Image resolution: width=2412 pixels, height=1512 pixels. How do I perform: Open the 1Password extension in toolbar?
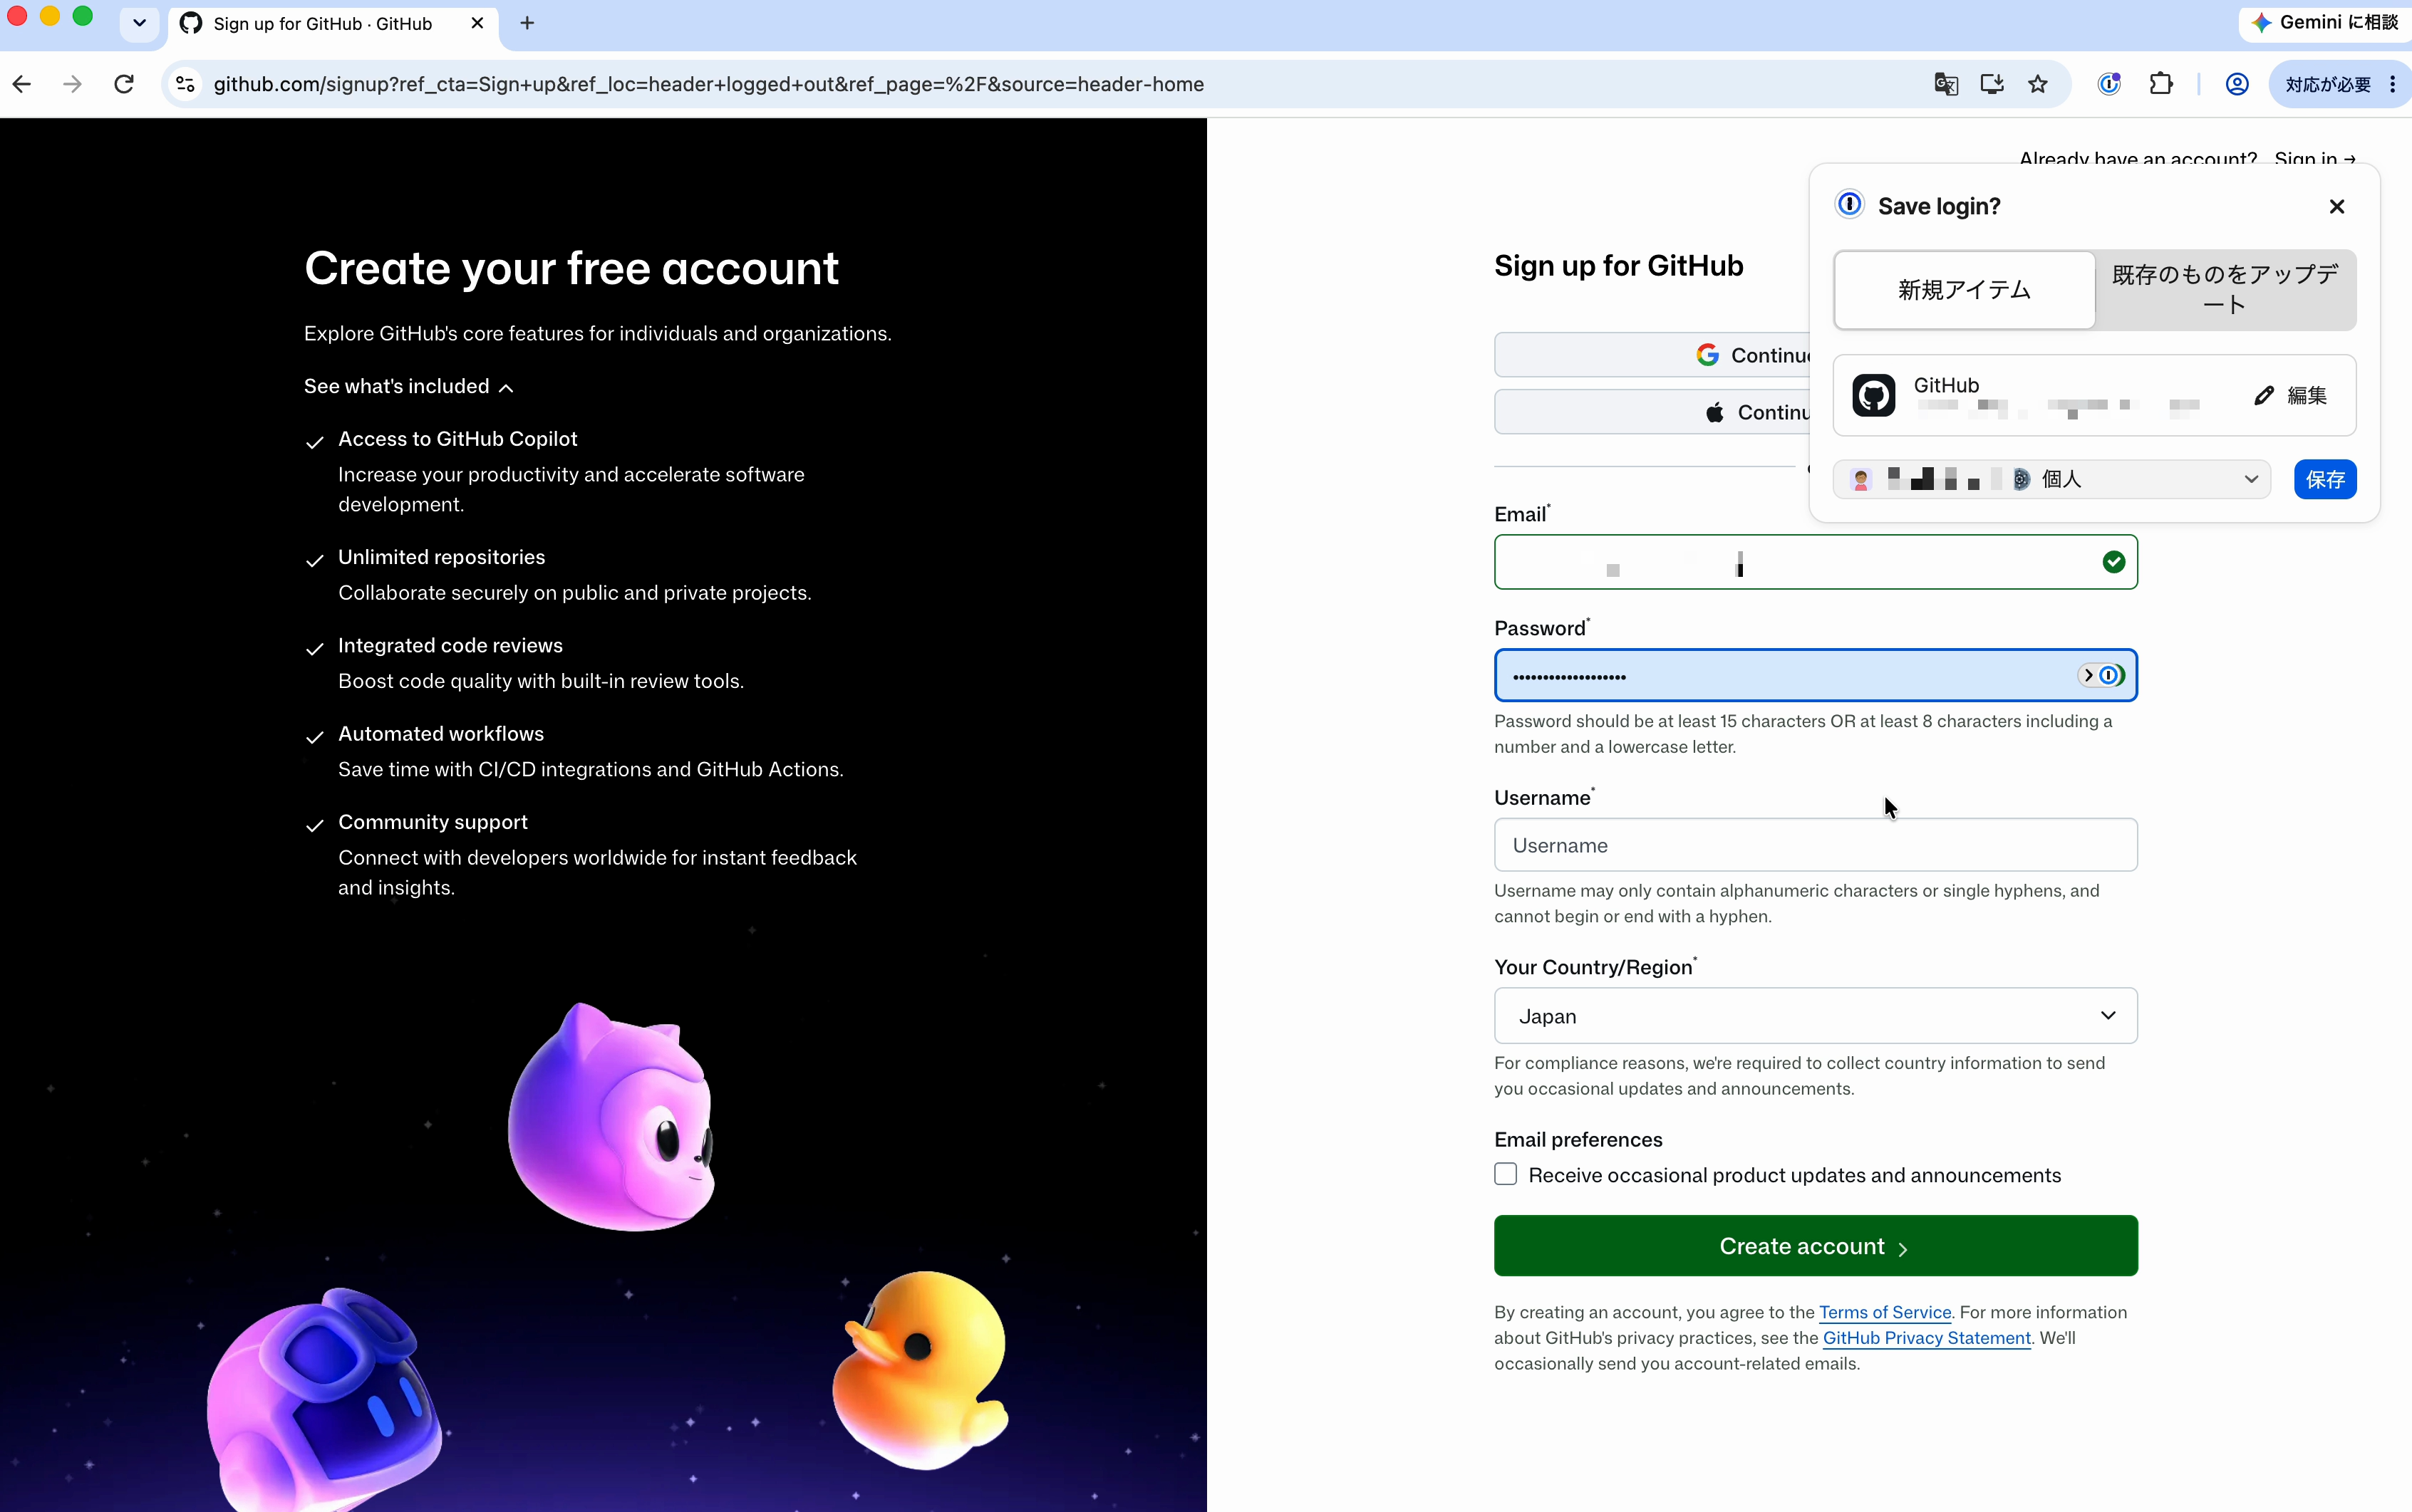2109,84
